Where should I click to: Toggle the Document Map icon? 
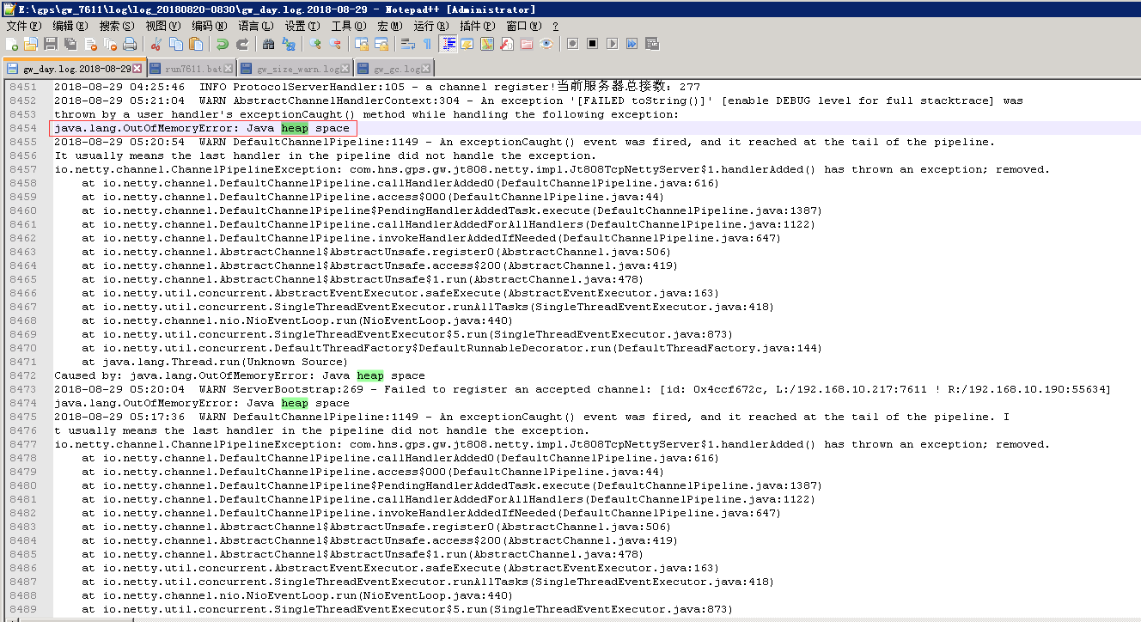[x=486, y=44]
